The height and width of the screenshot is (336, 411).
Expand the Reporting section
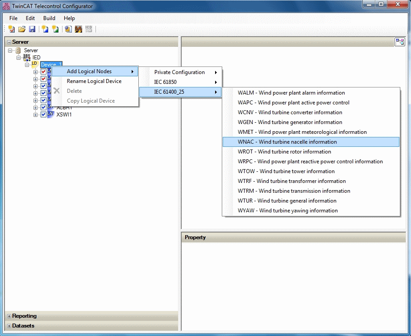click(x=9, y=316)
